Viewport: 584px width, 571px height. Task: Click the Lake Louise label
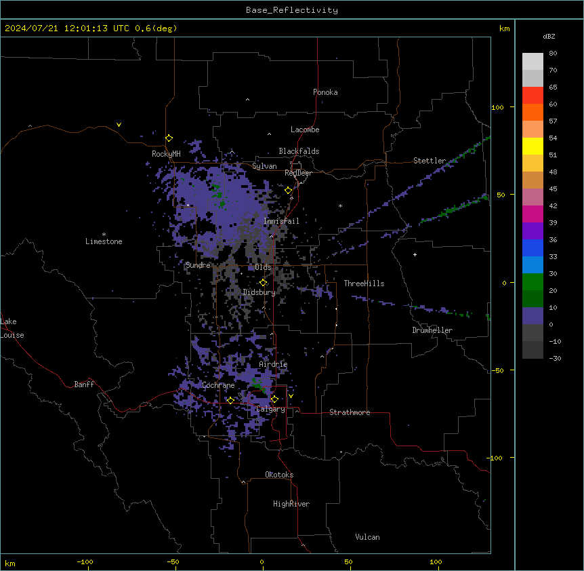click(12, 328)
